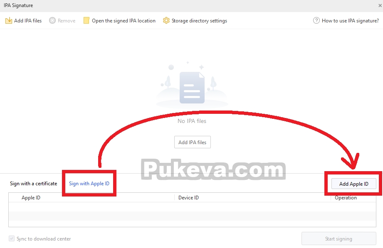Switch to Sign with a certificate tab

33,184
